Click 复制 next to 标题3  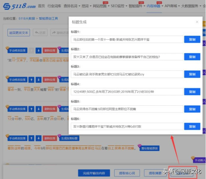point(192,74)
